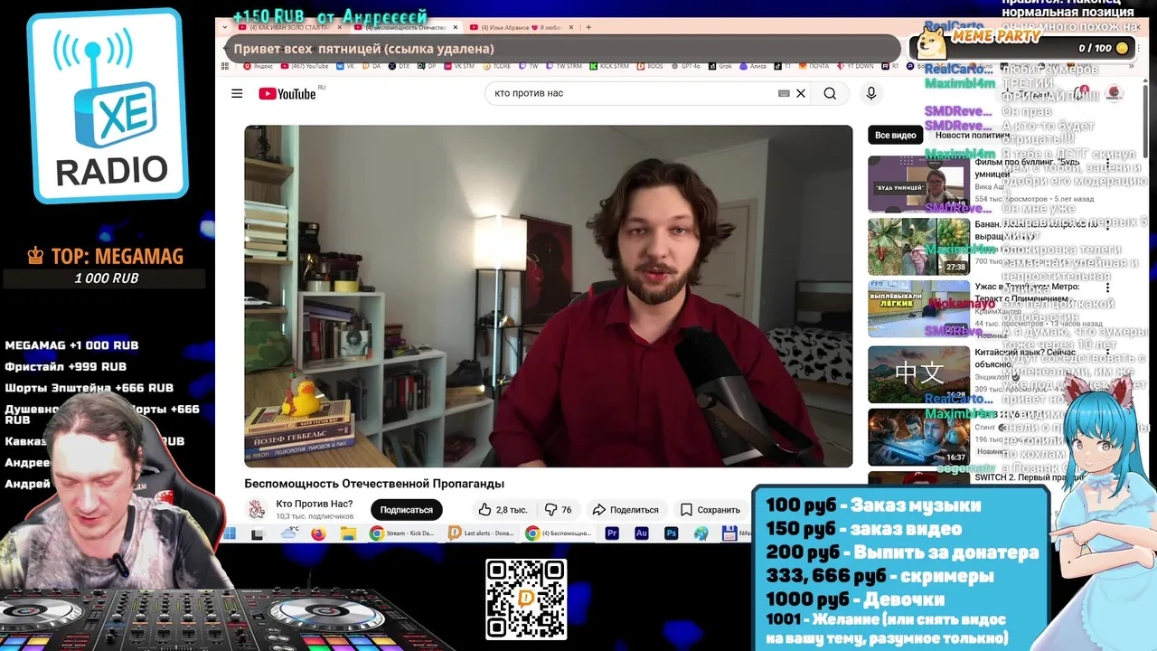Viewport: 1157px width, 651px height.
Task: Open the paint palette app on taskbar
Action: pos(701,533)
